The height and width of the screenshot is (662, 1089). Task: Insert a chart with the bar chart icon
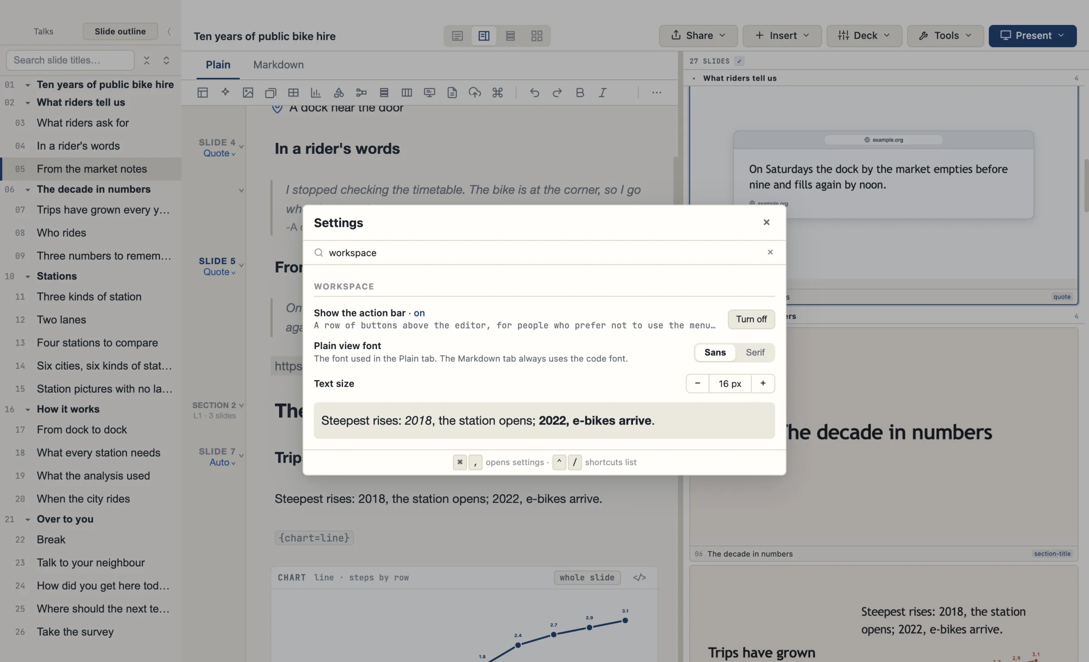316,92
